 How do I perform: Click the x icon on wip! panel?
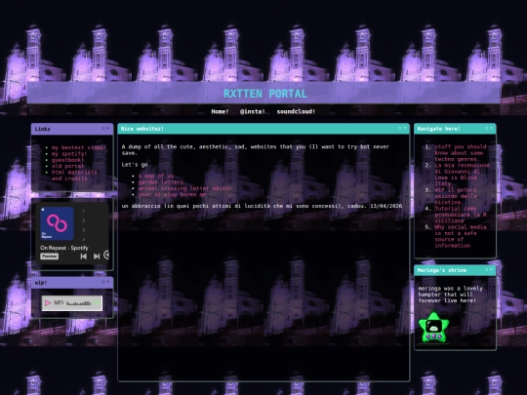pyautogui.click(x=108, y=282)
